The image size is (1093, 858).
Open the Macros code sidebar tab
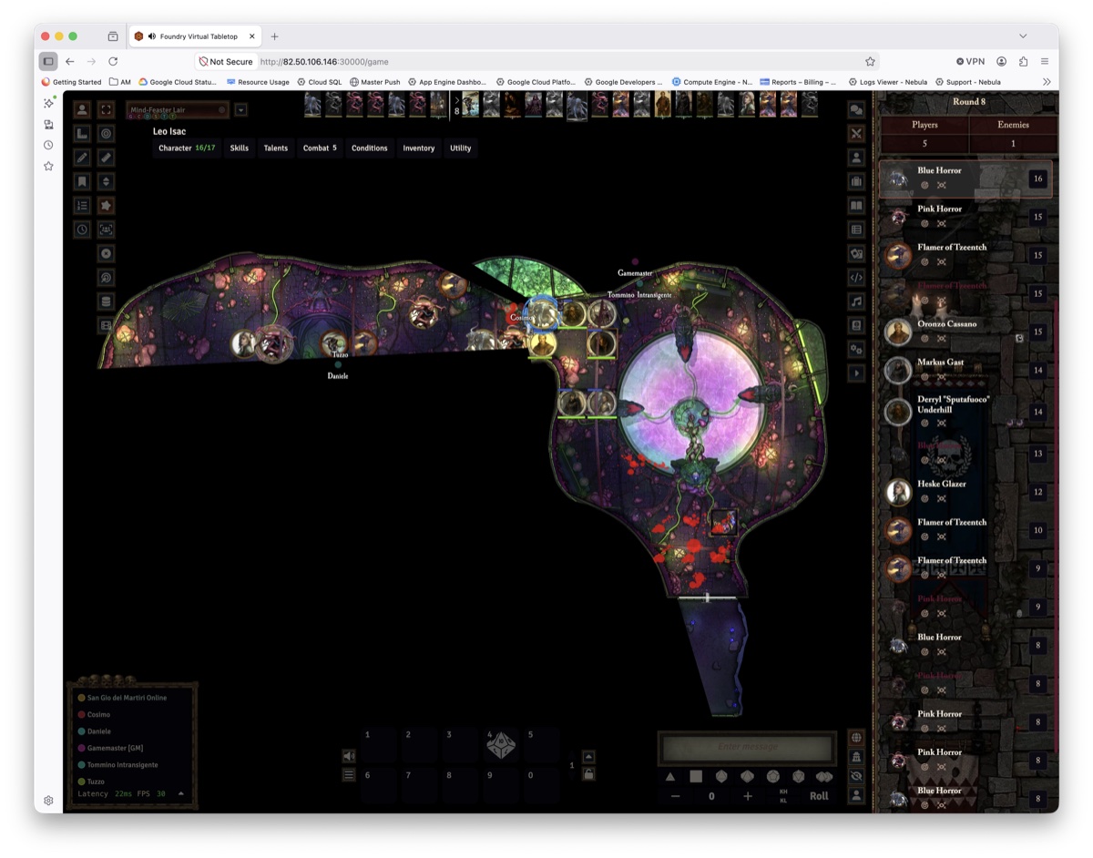click(x=856, y=277)
